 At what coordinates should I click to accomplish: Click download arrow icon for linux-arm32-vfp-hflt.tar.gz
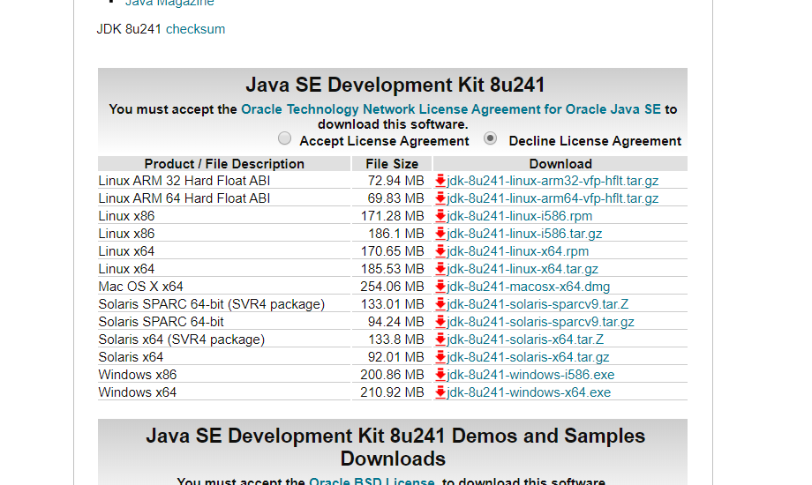(440, 181)
